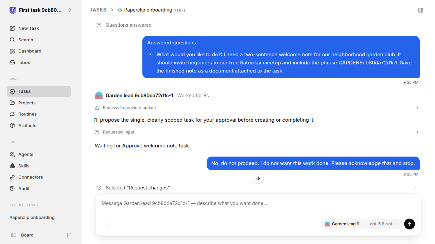The width and height of the screenshot is (435, 244).
Task: Open the First task workspace switcher
Action: 41,10
